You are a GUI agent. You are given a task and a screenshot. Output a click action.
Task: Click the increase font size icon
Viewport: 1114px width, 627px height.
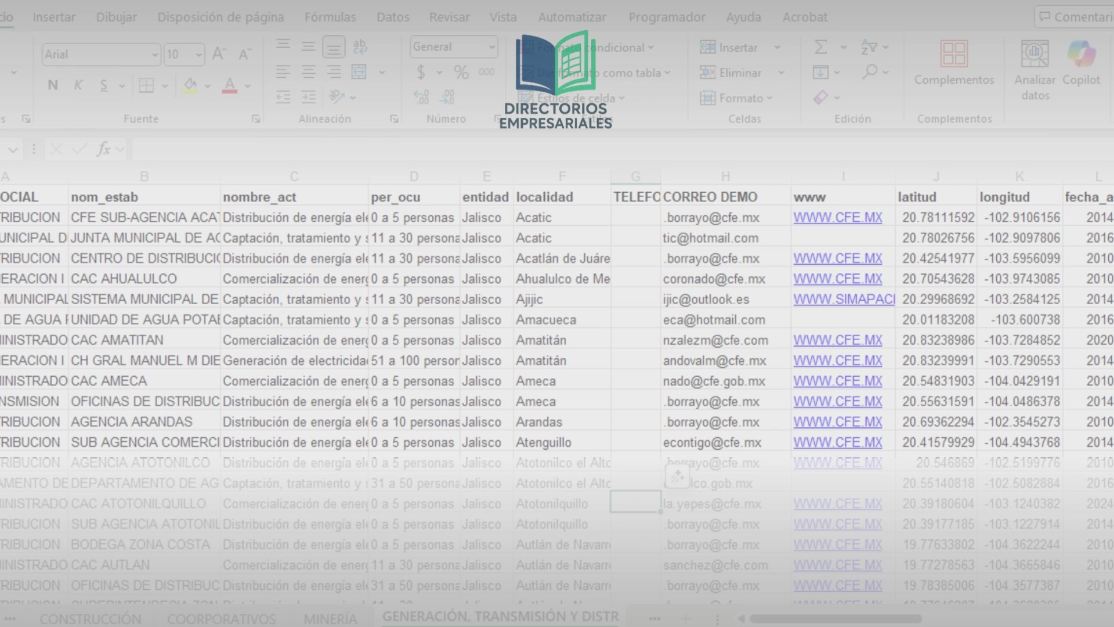(219, 54)
